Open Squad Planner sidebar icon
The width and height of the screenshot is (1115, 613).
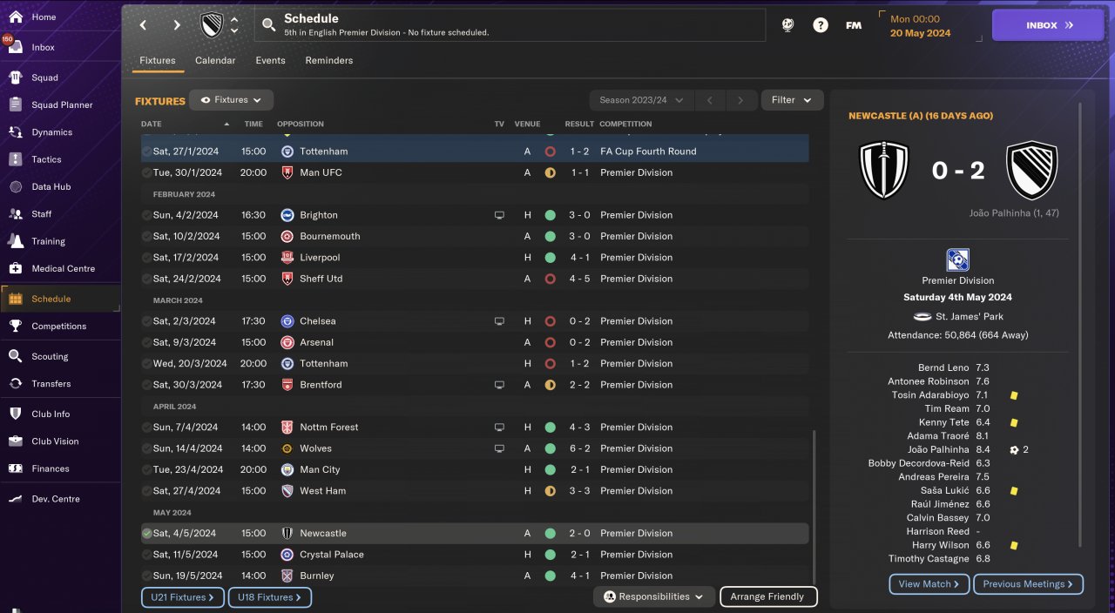pos(15,104)
